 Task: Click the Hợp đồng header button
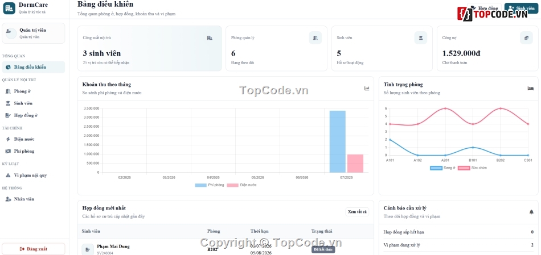pyautogui.click(x=484, y=9)
